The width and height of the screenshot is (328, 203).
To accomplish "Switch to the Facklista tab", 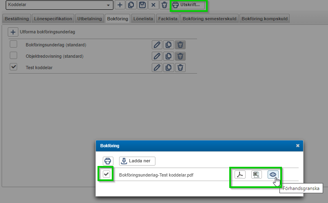I will tap(168, 19).
